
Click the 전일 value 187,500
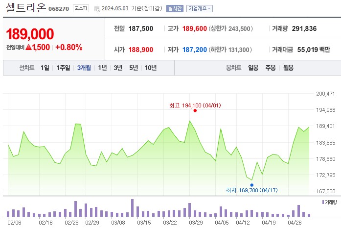click(141, 28)
